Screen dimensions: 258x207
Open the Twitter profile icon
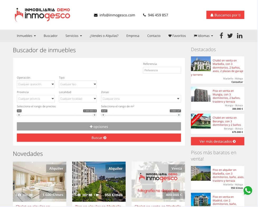pyautogui.click(x=230, y=36)
